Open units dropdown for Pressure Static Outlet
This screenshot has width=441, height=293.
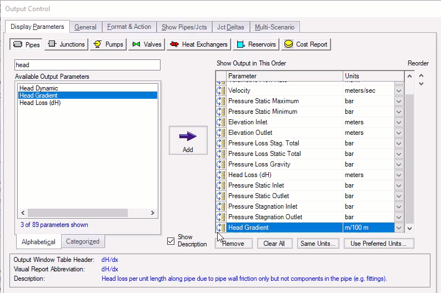tap(399, 196)
